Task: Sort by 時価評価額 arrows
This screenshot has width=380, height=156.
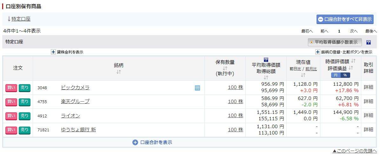Action: [353, 61]
